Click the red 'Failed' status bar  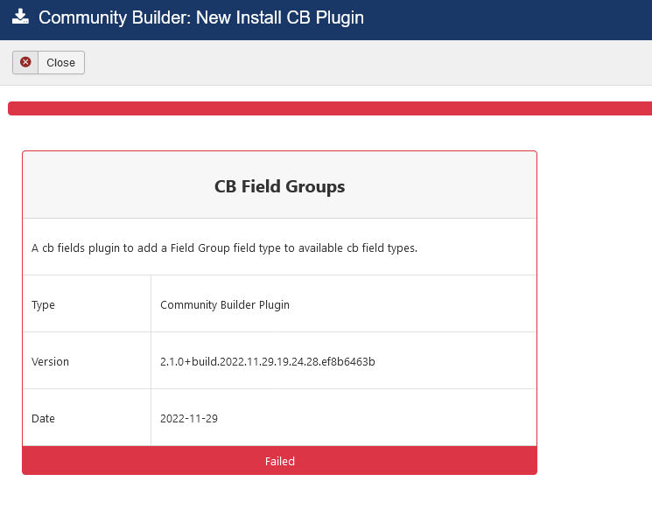point(279,461)
